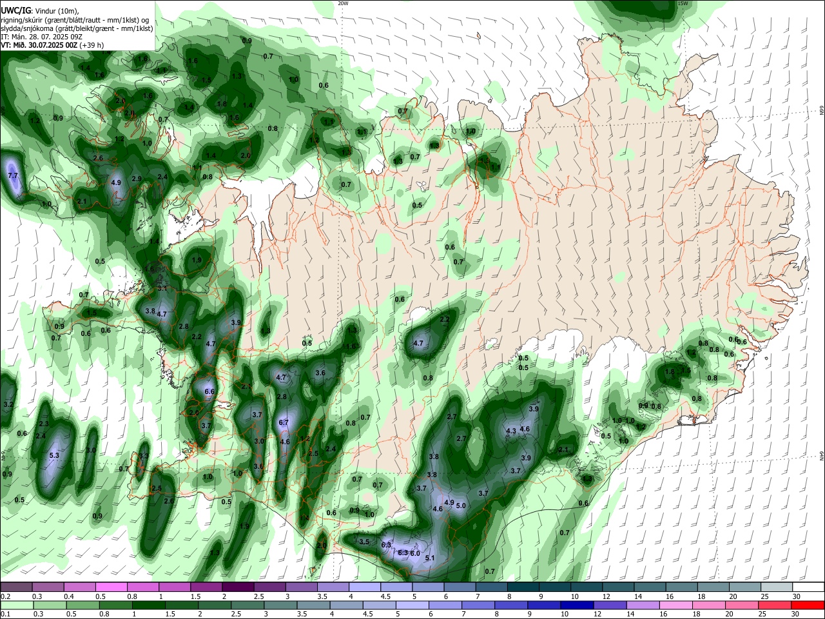
Task: Select the 2.9 precipitation value on the map
Action: coord(137,179)
